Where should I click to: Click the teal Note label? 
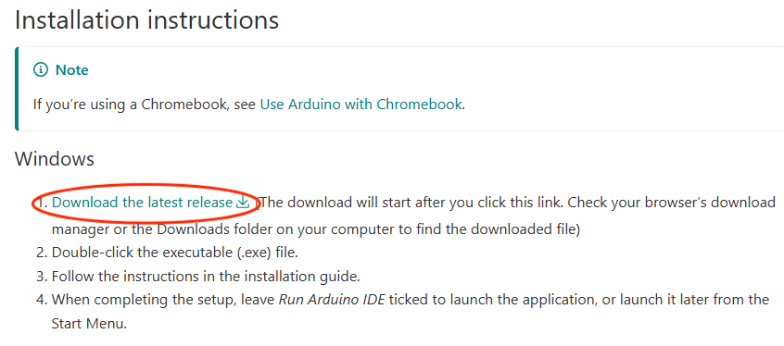click(72, 70)
